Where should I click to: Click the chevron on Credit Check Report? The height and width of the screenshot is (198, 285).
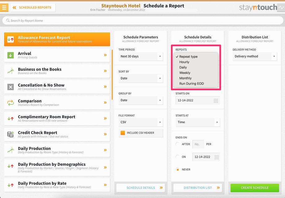105,134
